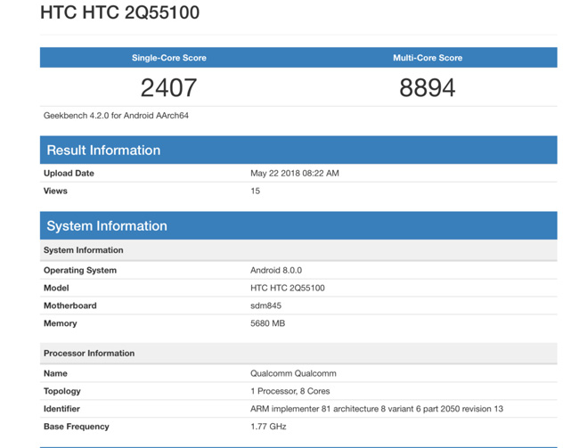Select the Processor Information subheading
Image resolution: width=579 pixels, height=448 pixels.
click(298, 353)
